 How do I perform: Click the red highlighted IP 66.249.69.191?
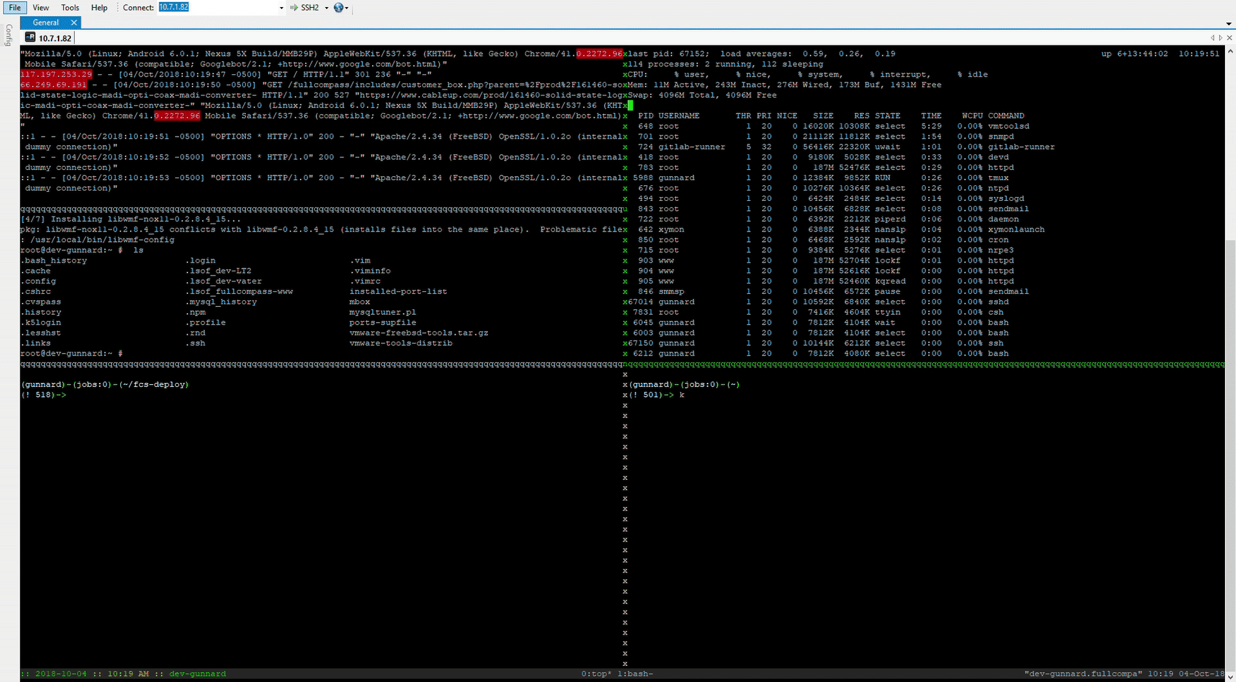pyautogui.click(x=53, y=85)
